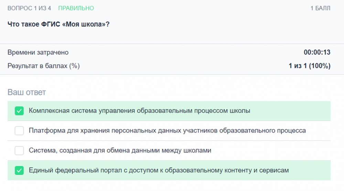Click the 'ФГИС' abbreviation in the question
Image resolution: width=344 pixels, height=191 pixels.
pos(51,25)
